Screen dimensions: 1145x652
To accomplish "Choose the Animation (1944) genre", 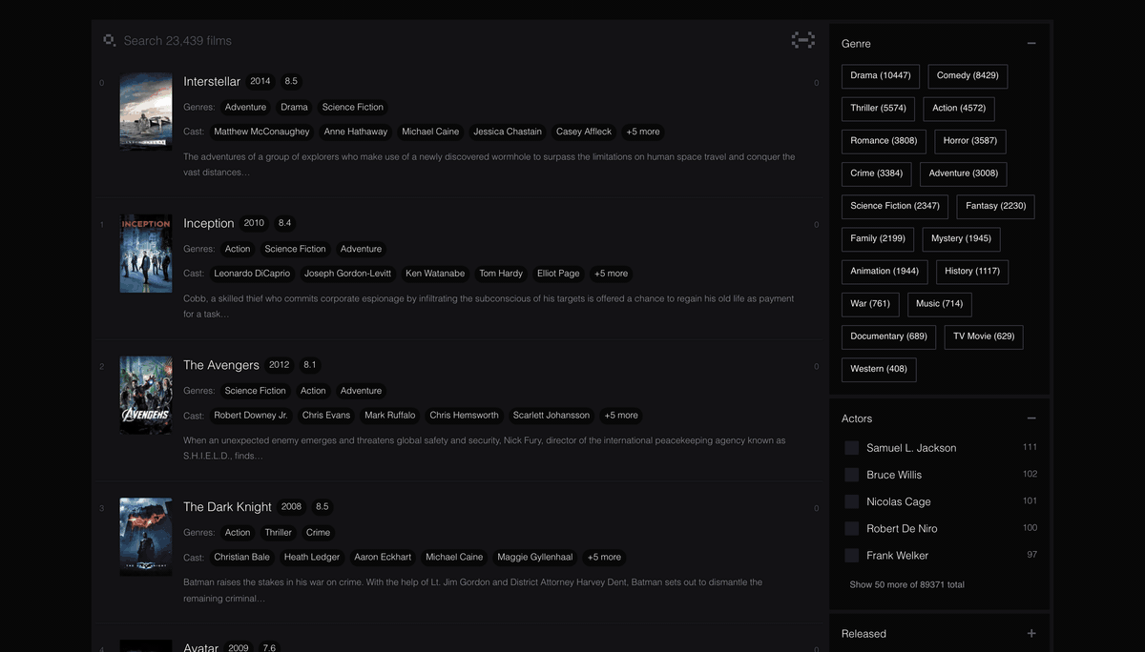I will (x=885, y=272).
